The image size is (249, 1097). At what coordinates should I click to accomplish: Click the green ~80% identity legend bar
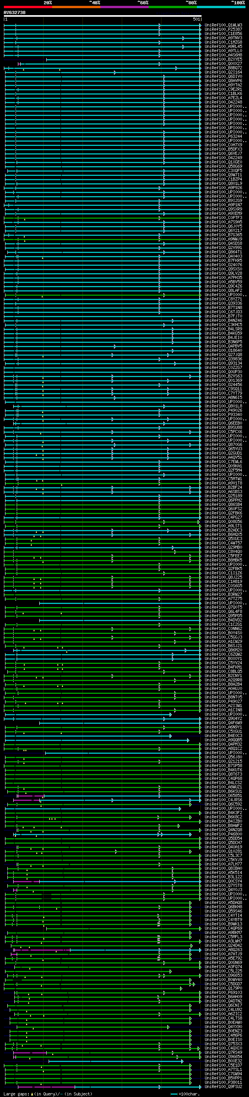(x=173, y=7)
